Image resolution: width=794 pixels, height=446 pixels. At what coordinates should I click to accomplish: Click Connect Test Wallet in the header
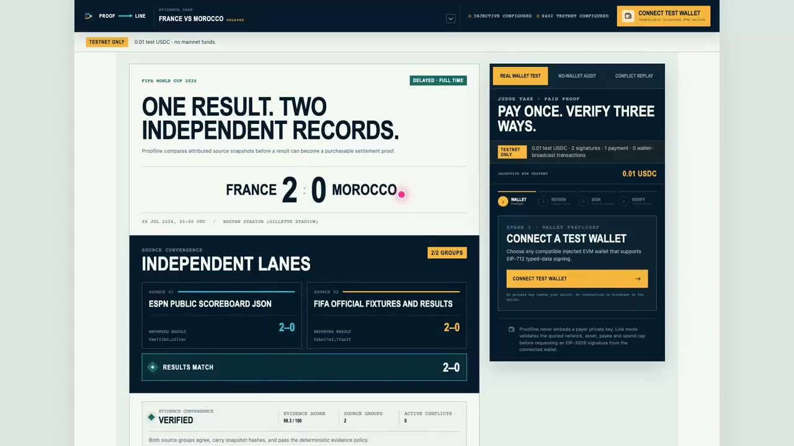(664, 16)
